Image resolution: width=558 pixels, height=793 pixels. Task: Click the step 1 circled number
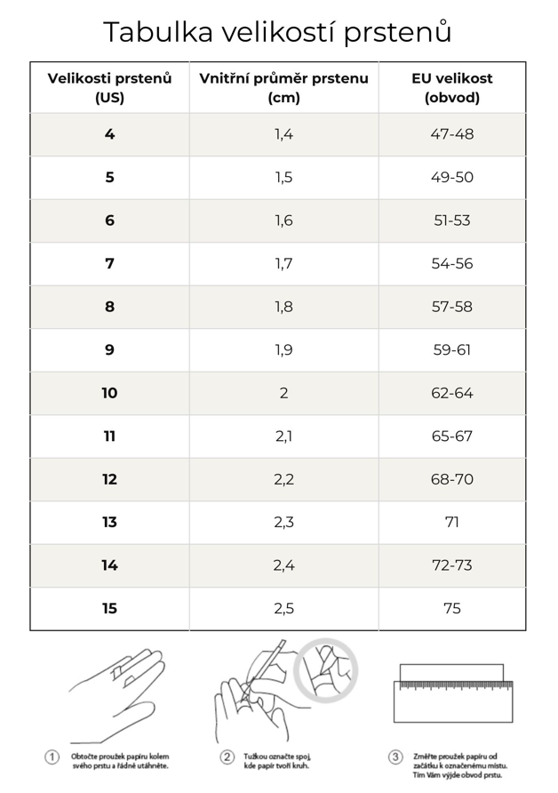point(52,757)
